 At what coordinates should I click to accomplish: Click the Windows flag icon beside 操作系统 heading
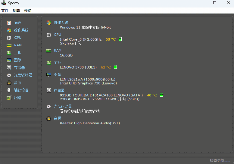point(49,23)
